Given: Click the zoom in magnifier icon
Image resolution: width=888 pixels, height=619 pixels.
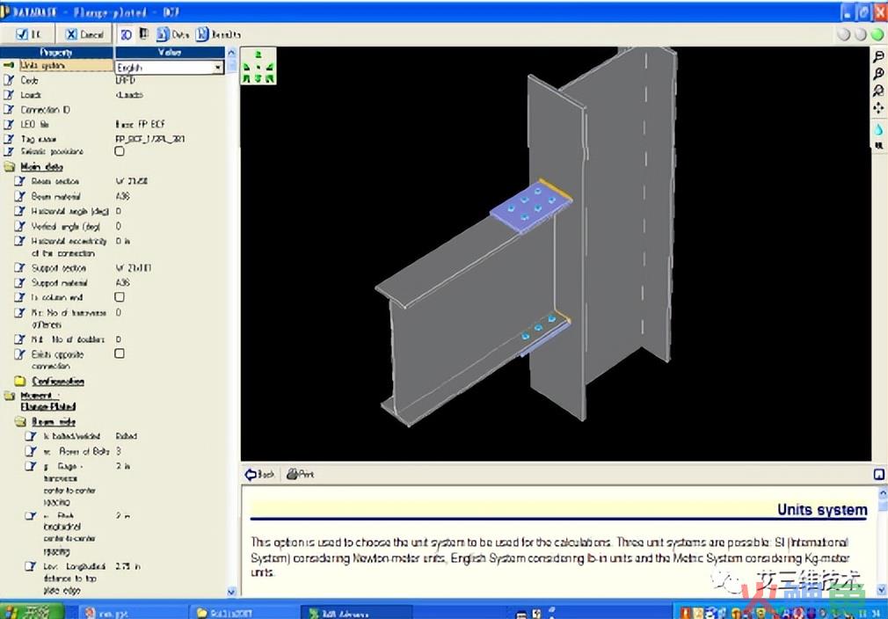Looking at the screenshot, I should tap(878, 74).
